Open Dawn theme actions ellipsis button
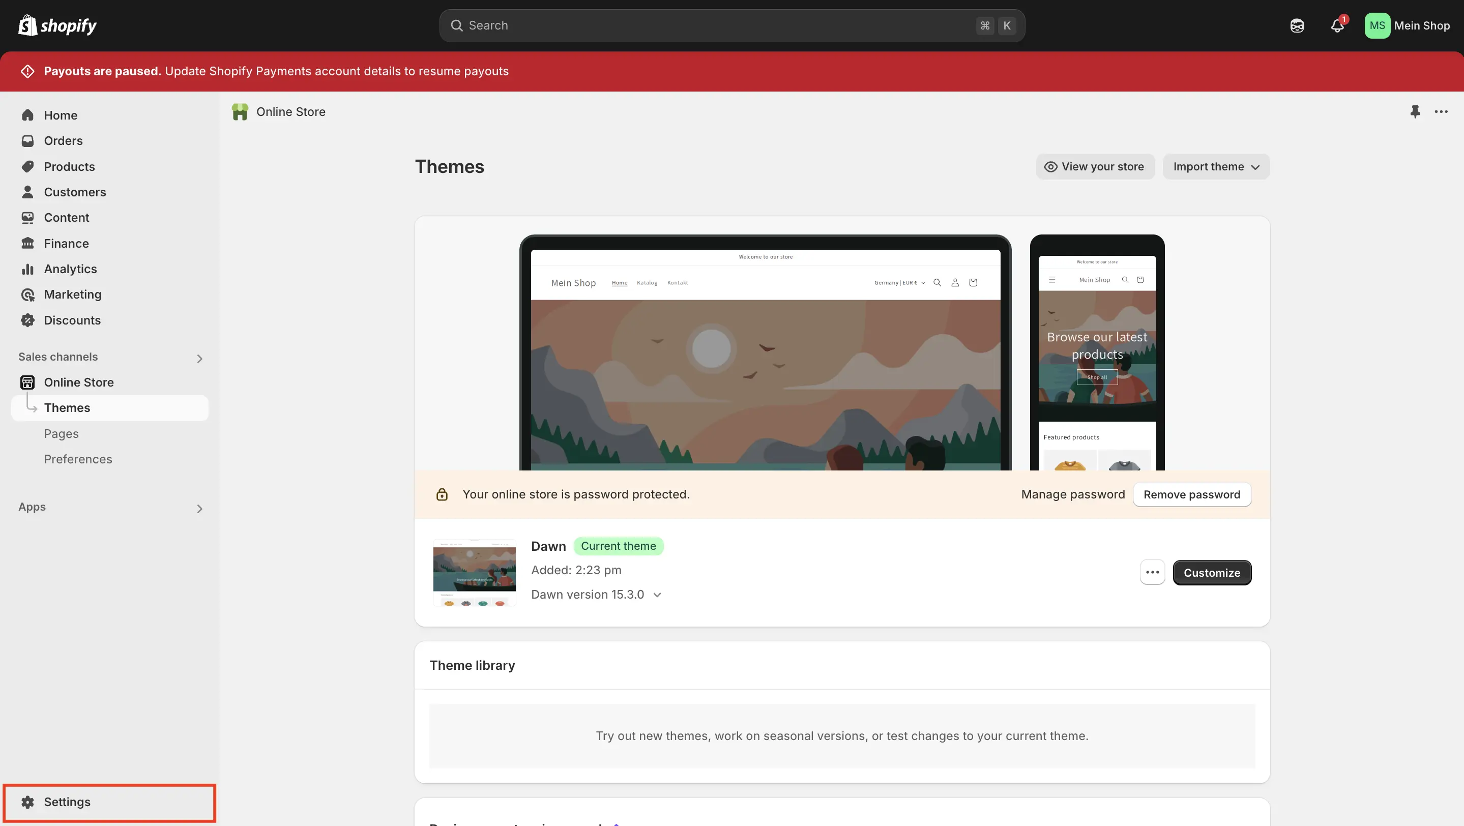 1152,572
